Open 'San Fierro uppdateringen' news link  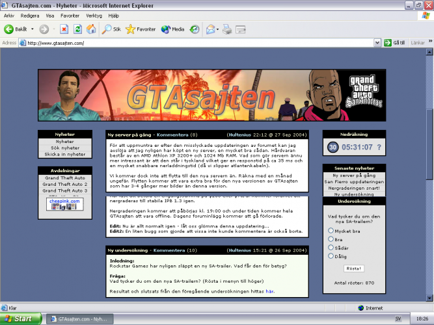pos(356,181)
